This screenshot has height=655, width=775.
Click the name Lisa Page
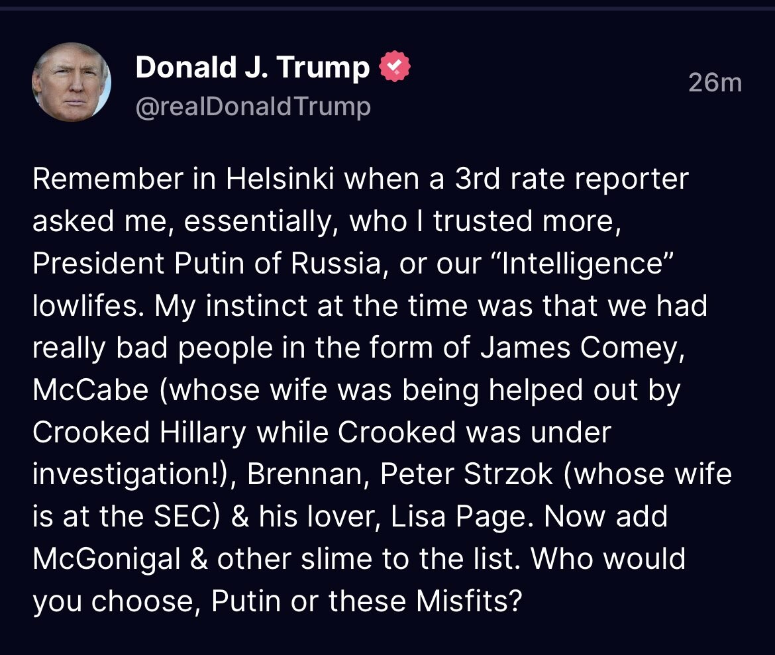[x=462, y=517]
